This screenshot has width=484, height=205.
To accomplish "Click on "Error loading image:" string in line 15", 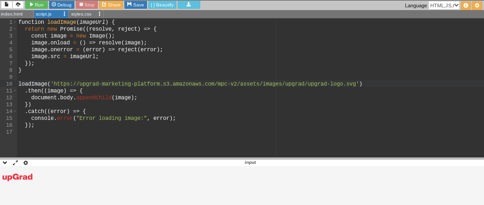I will coord(112,118).
